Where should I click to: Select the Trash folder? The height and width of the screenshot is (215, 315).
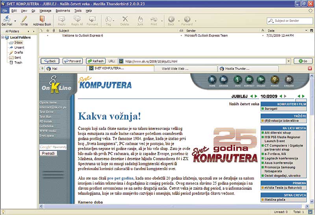click(18, 63)
